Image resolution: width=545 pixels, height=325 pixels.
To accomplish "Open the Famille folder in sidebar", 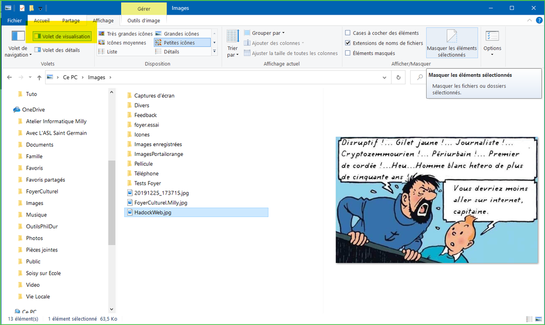I will [34, 157].
